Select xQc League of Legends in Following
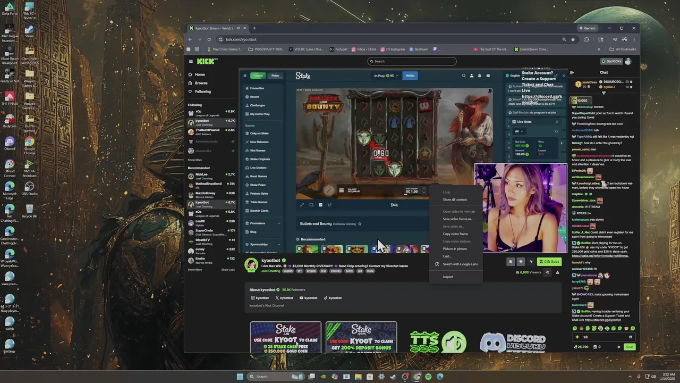Screen dimensions: 680x383 [211, 113]
